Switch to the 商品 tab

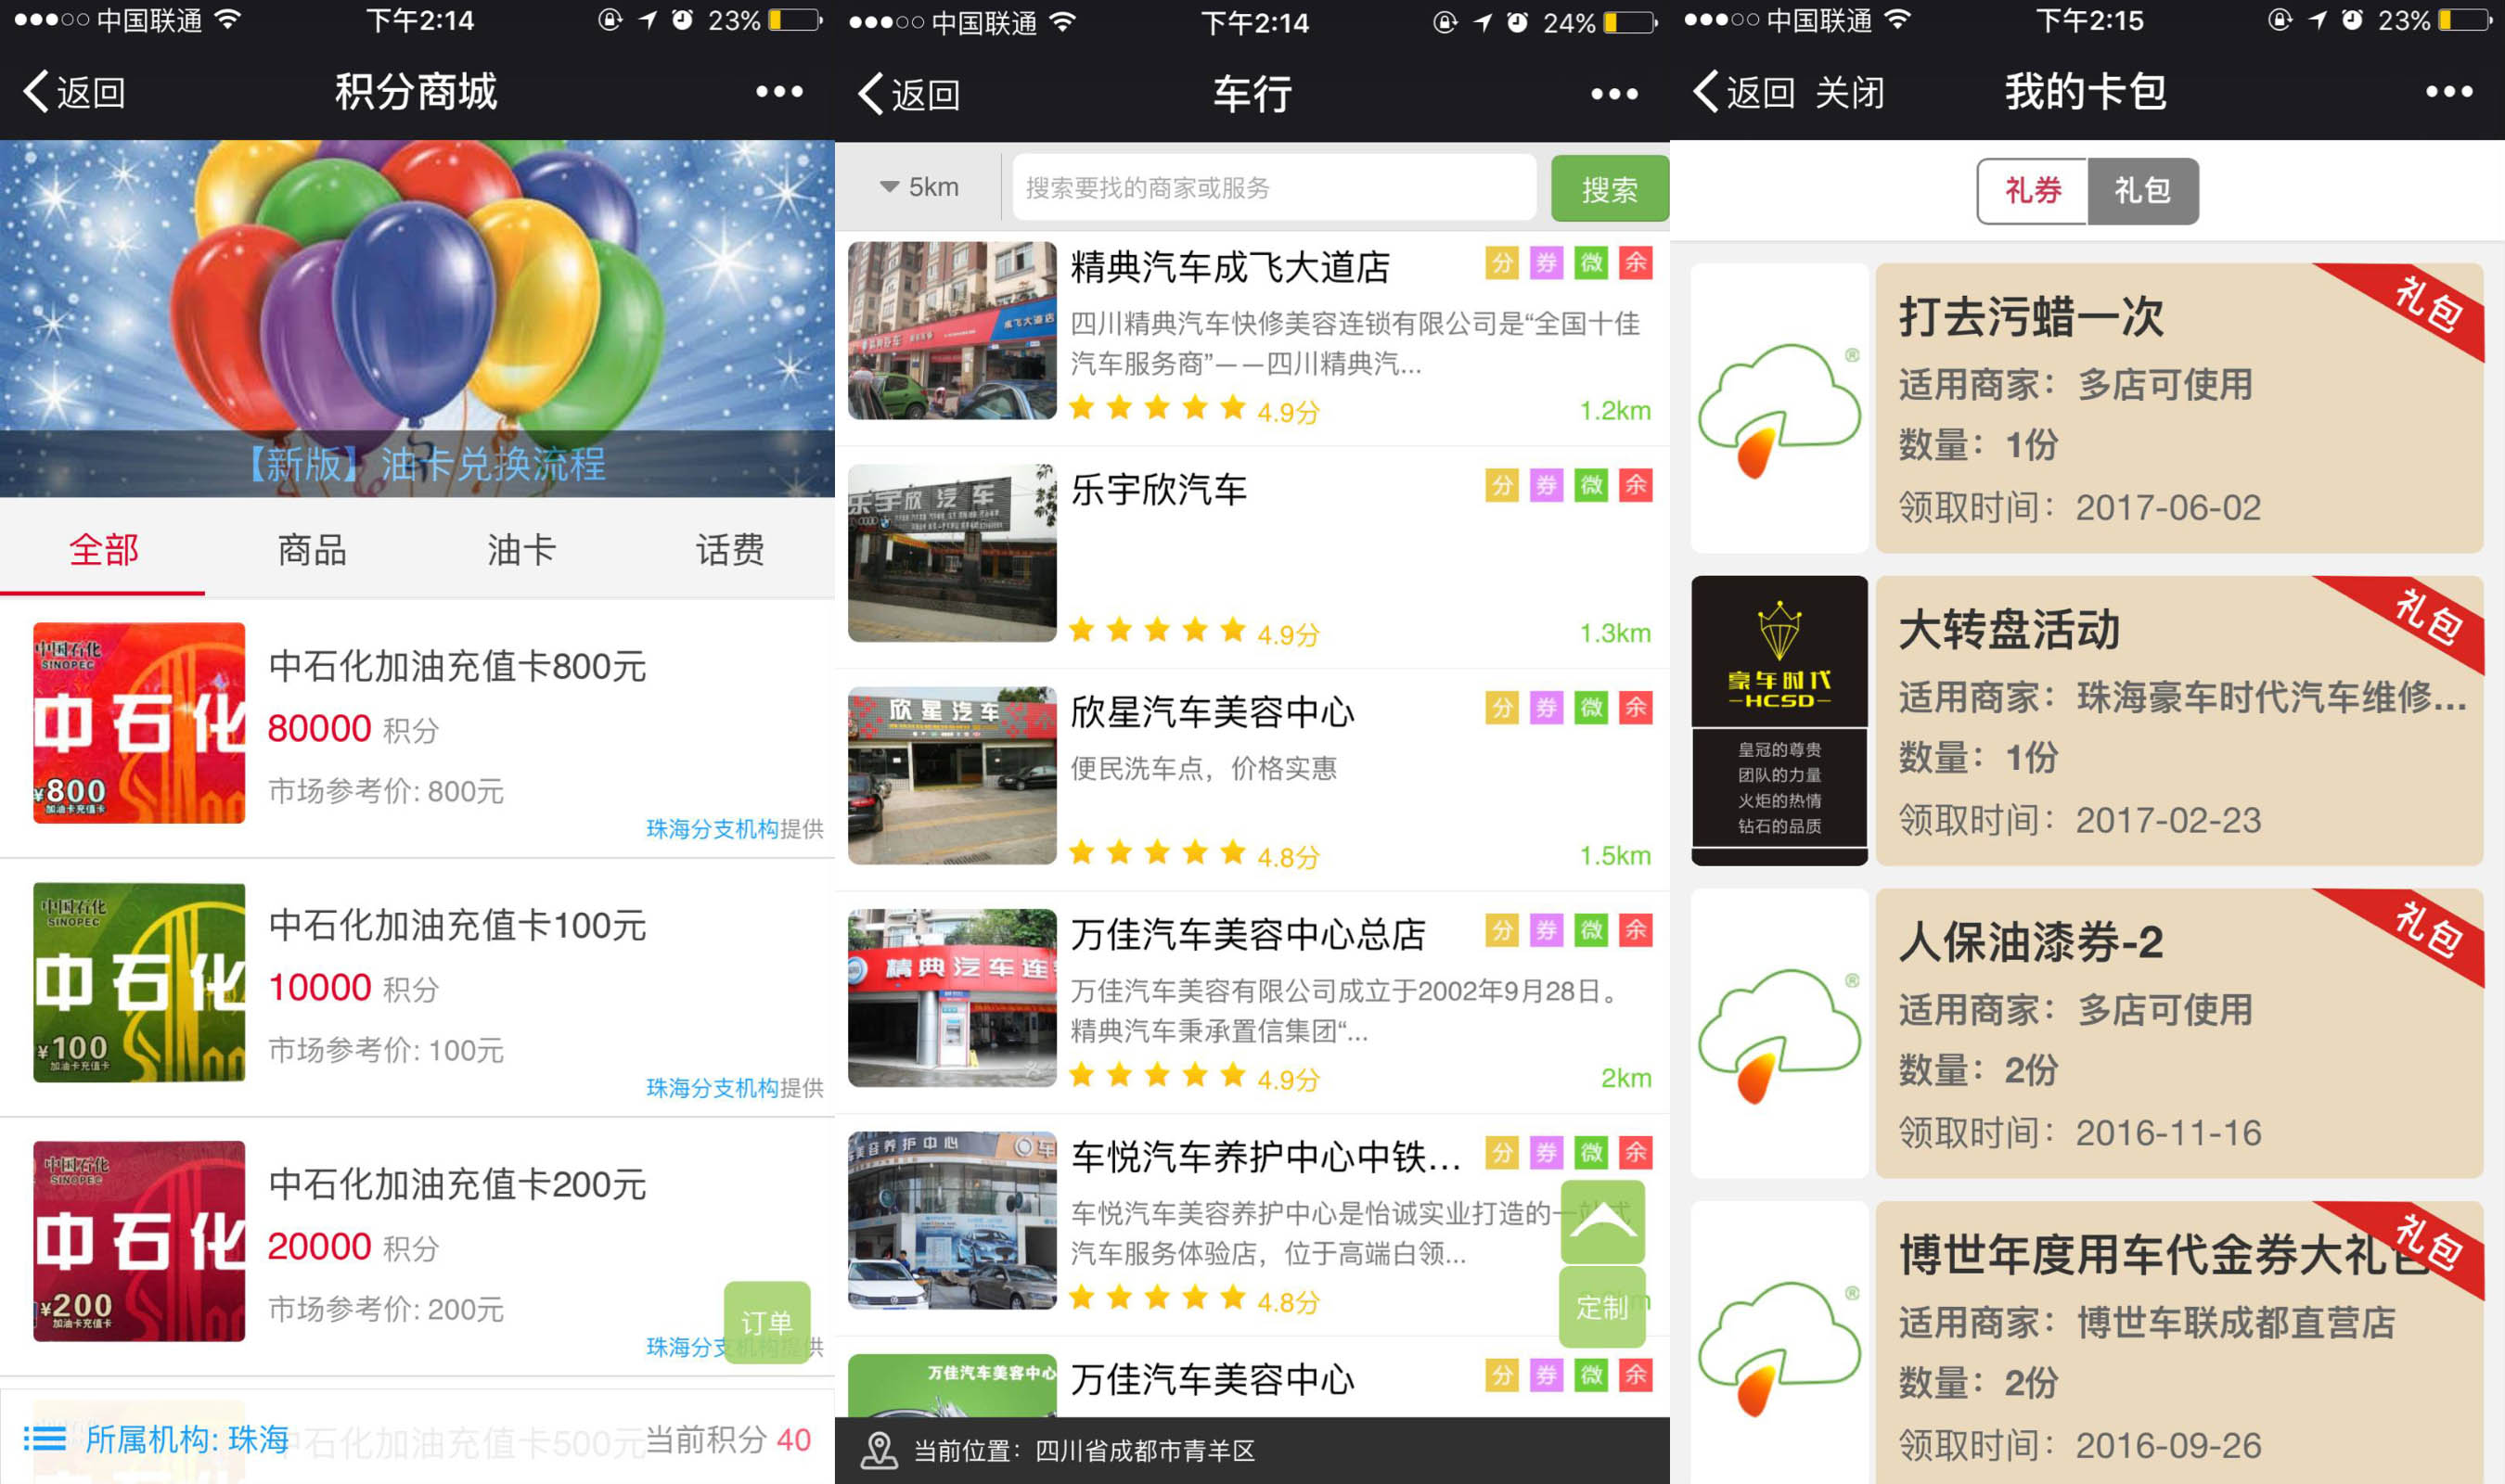(312, 550)
